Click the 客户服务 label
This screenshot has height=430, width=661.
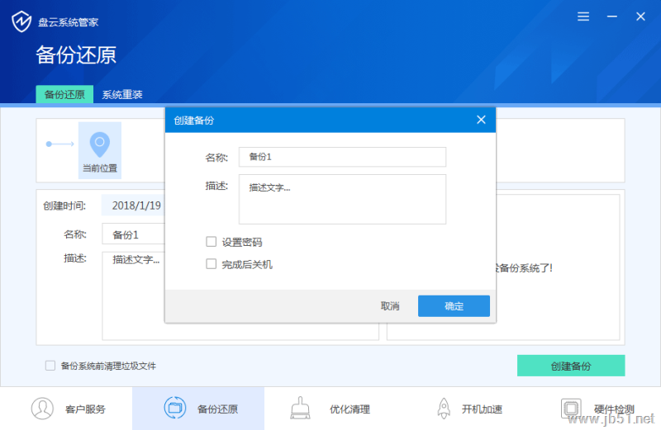[x=85, y=409]
